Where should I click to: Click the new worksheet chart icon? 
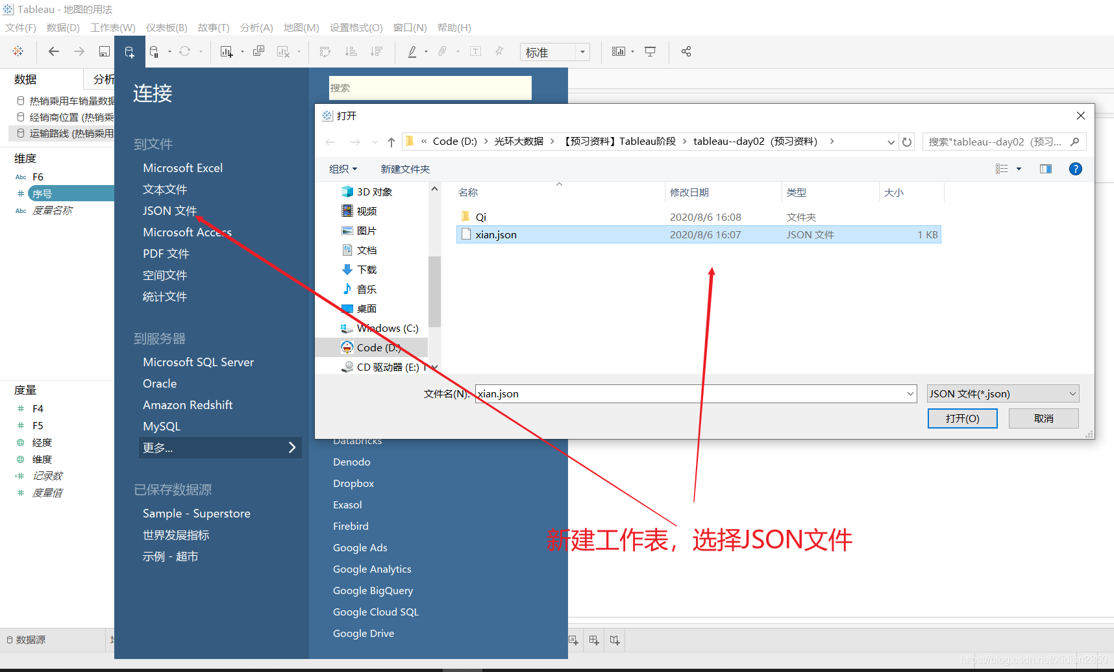pos(226,52)
